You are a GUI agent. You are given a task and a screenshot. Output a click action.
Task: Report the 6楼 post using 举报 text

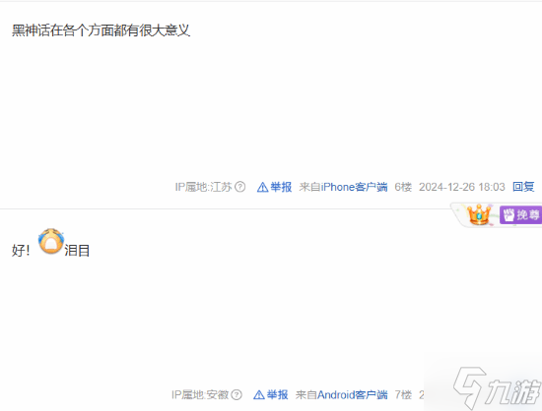281,187
